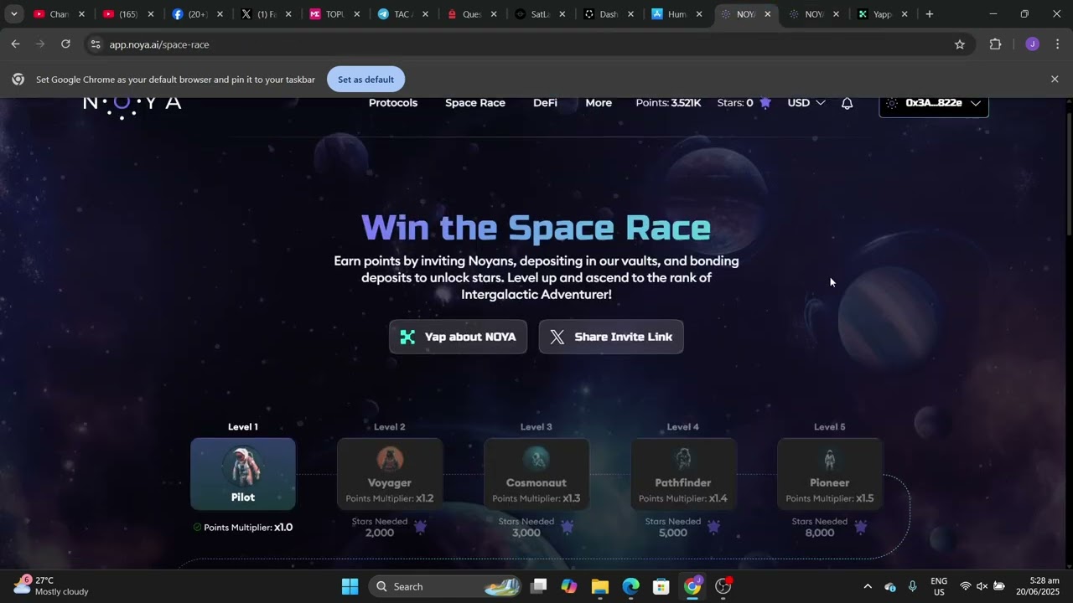
Task: Click Set as default button
Action: click(x=365, y=80)
